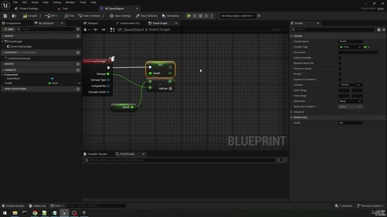Toggle Expose on Spawn checkbox
Screen dimensions: 387x217
340,69
